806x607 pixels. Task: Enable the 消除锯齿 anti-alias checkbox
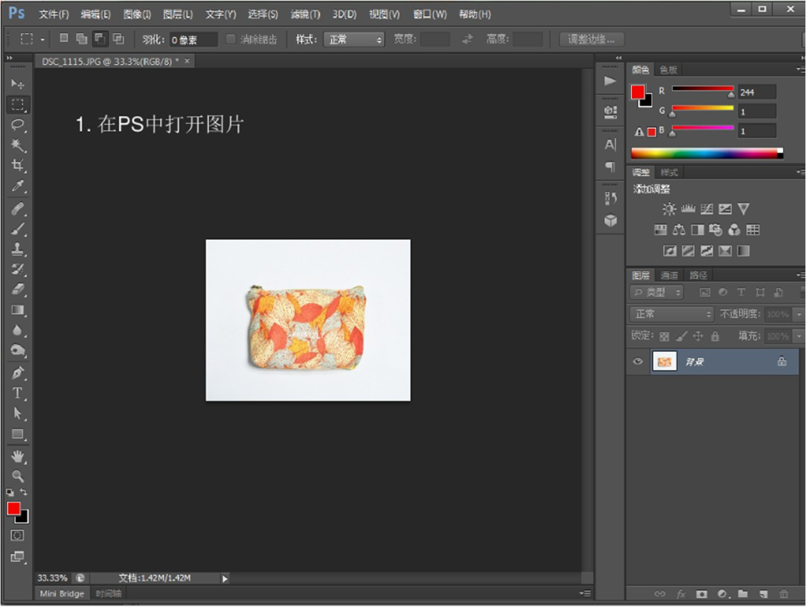pos(231,39)
